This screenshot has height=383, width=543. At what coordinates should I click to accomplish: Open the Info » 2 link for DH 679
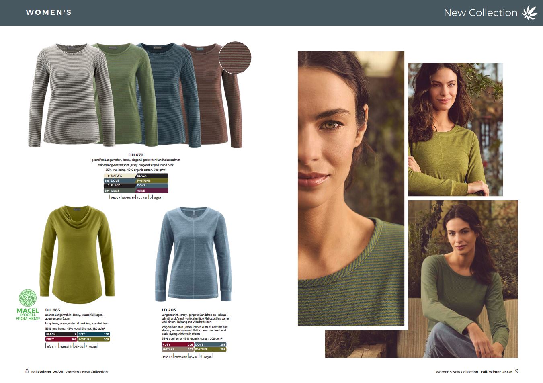115,198
